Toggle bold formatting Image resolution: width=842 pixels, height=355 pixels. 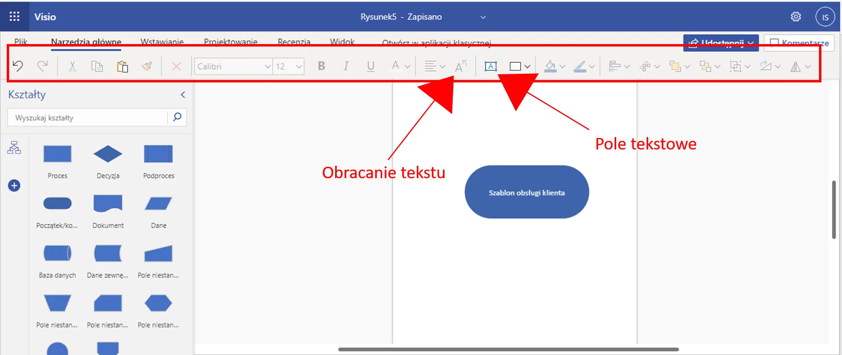(321, 66)
